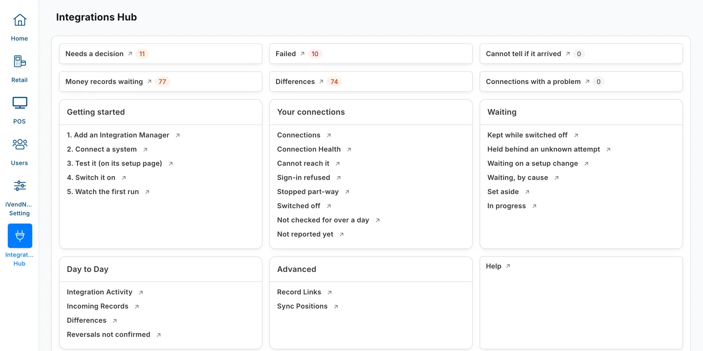
Task: Open Connect a system step
Action: click(101, 149)
